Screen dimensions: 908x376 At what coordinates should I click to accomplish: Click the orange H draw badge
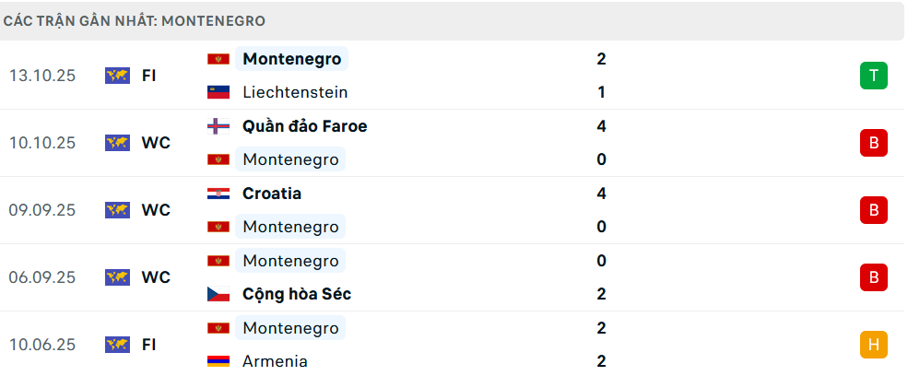873,345
